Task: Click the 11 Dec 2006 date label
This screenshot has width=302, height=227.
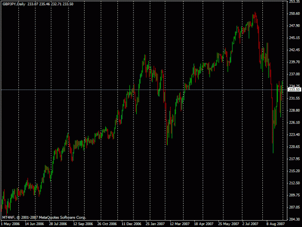Action: click(x=131, y=224)
